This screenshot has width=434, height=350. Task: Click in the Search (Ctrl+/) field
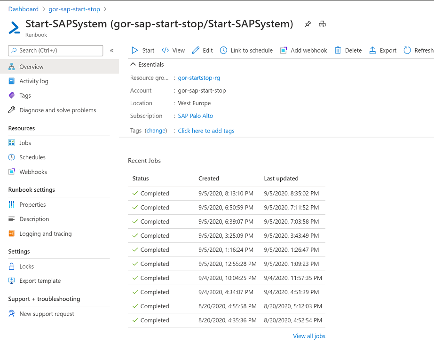pos(55,51)
